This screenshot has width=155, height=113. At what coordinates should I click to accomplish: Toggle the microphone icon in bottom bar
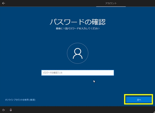pos(11,110)
